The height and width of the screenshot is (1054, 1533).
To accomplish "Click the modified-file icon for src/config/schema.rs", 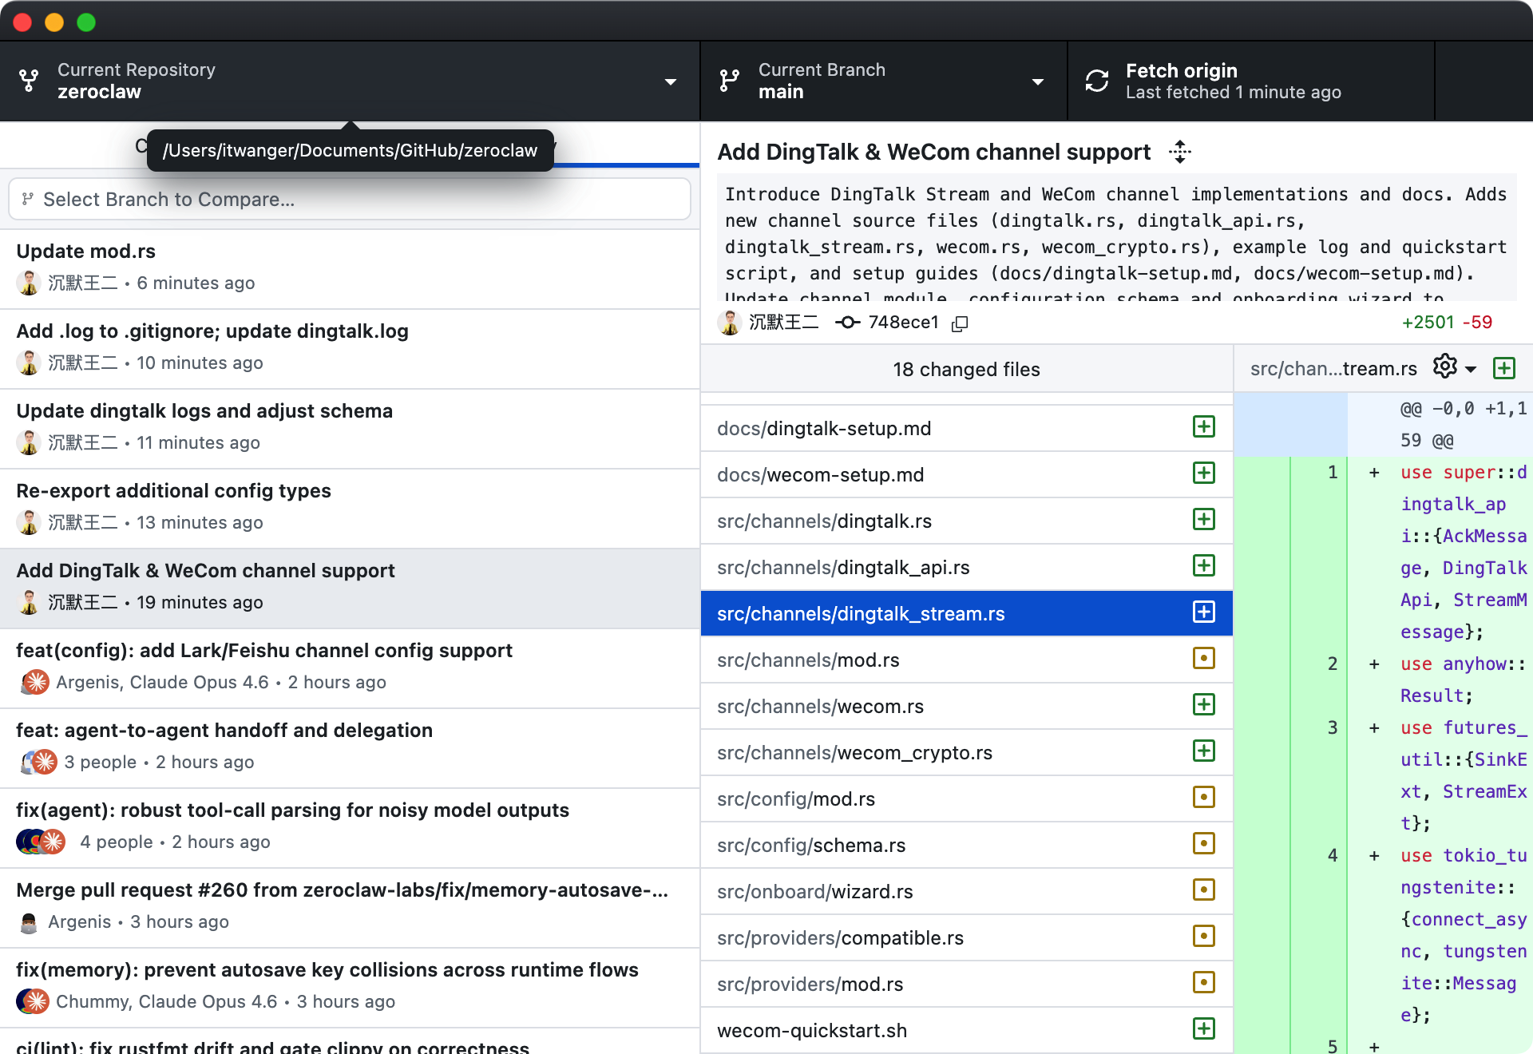I will (1203, 844).
